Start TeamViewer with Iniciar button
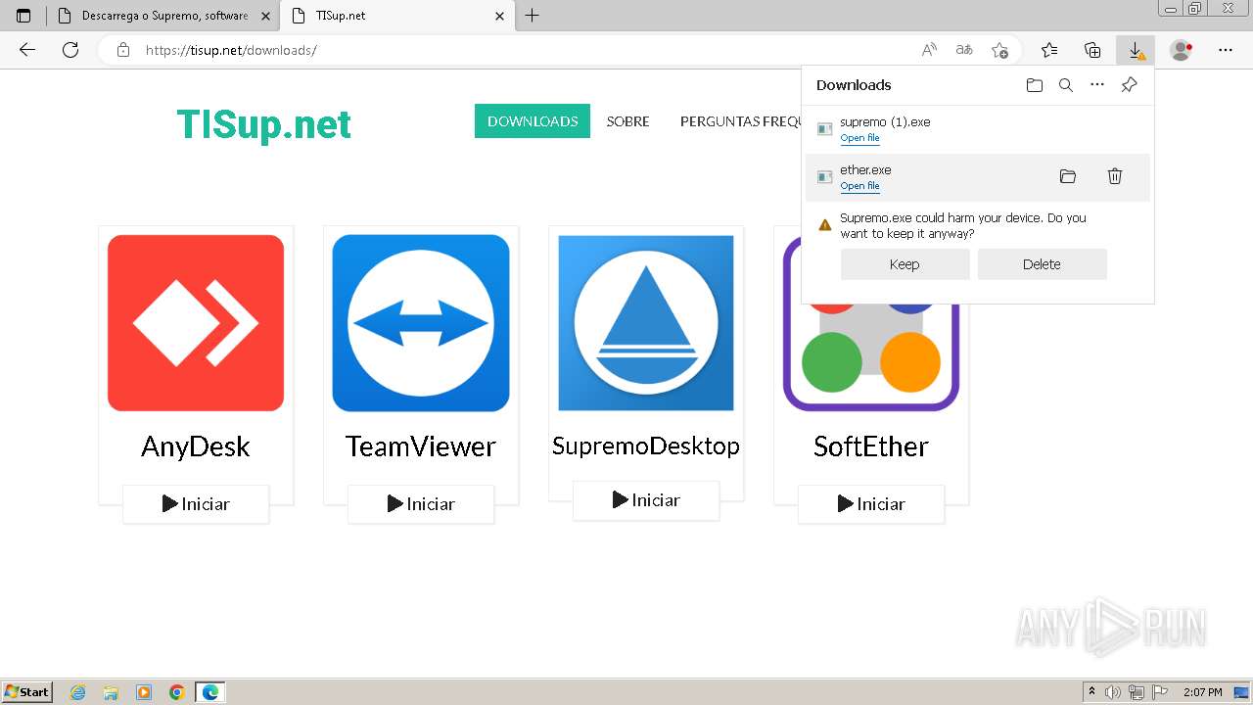This screenshot has width=1253, height=705. [x=421, y=504]
